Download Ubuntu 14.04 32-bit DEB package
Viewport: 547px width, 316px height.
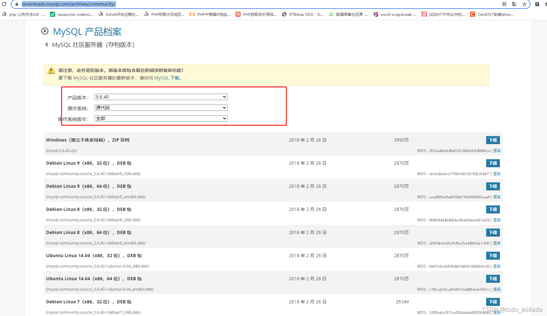click(x=493, y=256)
